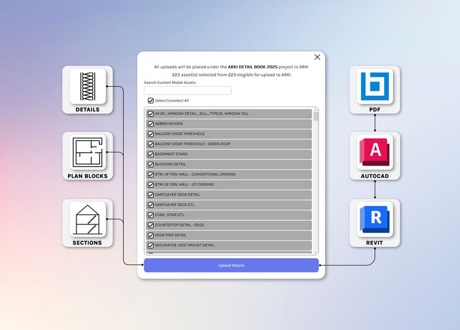460x330 pixels.
Task: Click the Search Current Model Assets field
Action: 187,91
